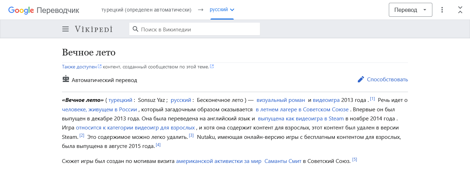Open the Перевод view dropdown
470x172 pixels.
click(410, 10)
